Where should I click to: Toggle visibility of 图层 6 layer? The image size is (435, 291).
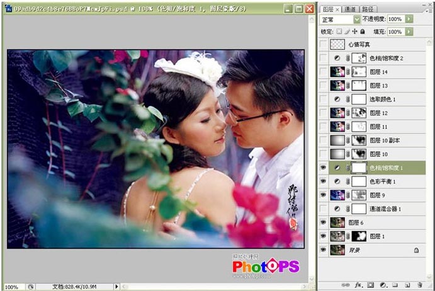tap(324, 222)
